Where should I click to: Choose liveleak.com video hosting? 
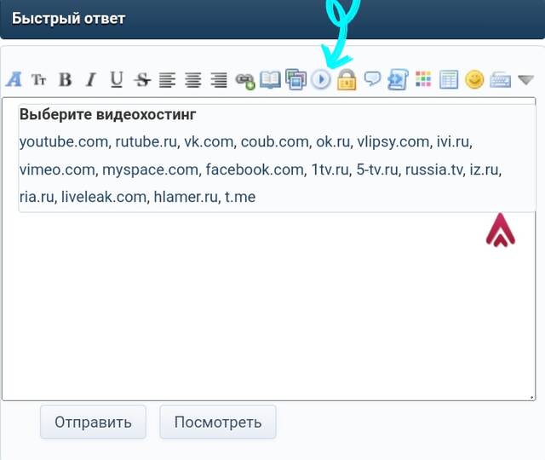click(x=104, y=197)
